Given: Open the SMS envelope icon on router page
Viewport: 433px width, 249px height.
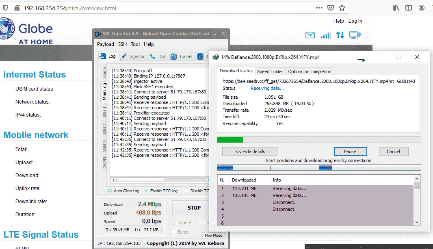Looking at the screenshot, I should [x=310, y=35].
